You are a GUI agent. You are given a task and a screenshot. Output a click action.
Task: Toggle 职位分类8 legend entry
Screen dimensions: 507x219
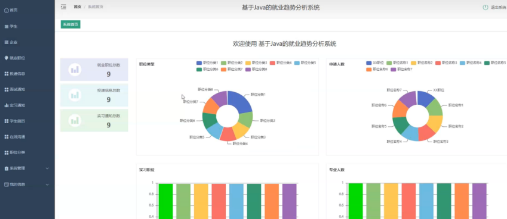point(256,69)
